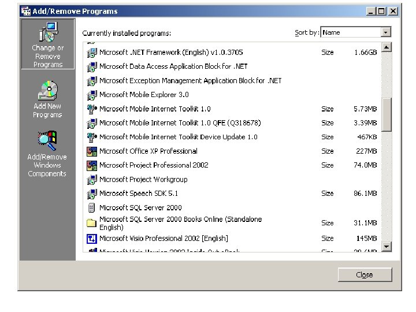Image resolution: width=416 pixels, height=312 pixels.
Task: Click the Microsoft SQL Server 2000 icon
Action: pos(91,208)
